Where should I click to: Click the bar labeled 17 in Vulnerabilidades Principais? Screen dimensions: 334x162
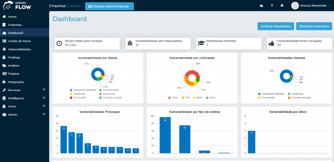tap(71, 143)
